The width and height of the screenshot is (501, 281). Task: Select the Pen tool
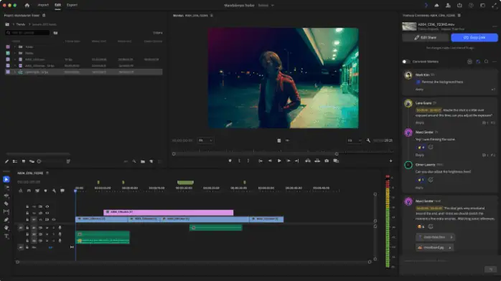point(6,220)
